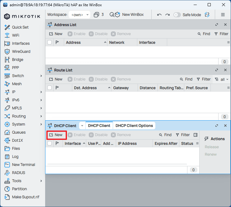Expand the Routing submenu arrow
The image size is (231, 207).
(x=41, y=116)
